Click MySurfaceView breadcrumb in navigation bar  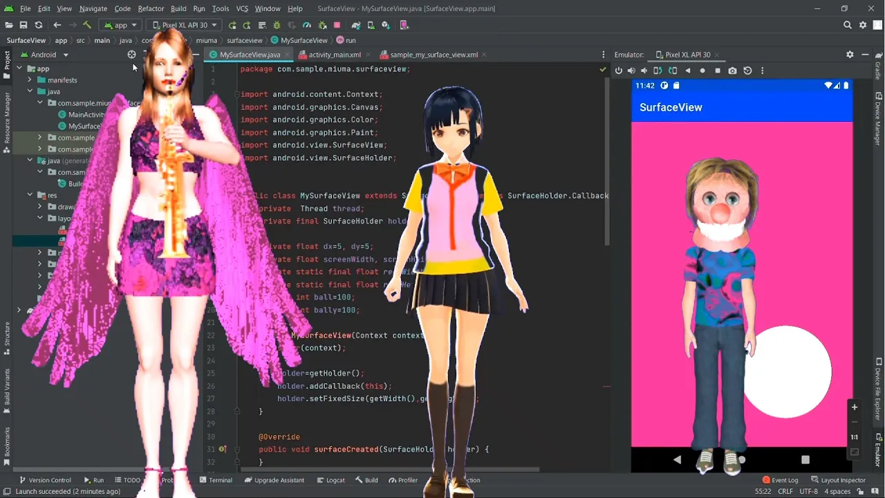click(x=299, y=40)
